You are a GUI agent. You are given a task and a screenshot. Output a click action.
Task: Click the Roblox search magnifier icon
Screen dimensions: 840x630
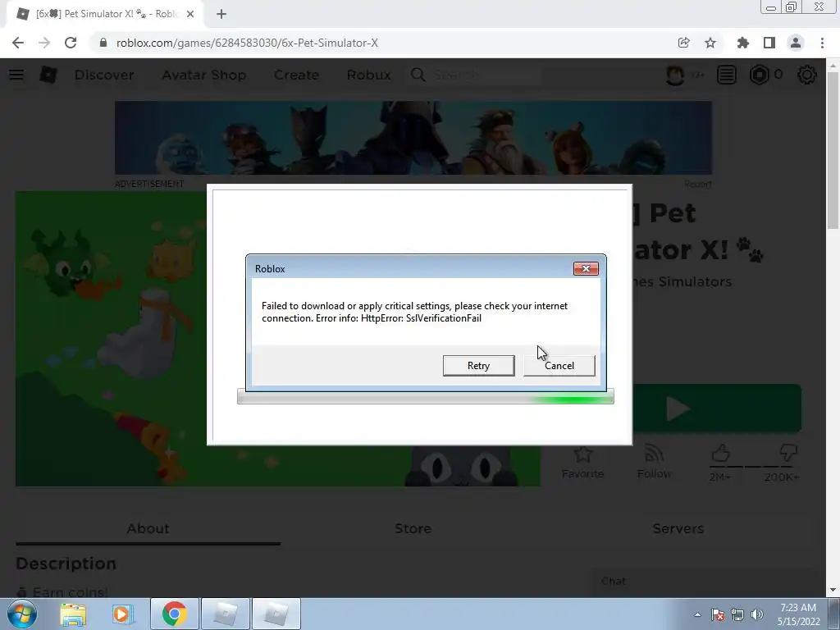coord(418,75)
